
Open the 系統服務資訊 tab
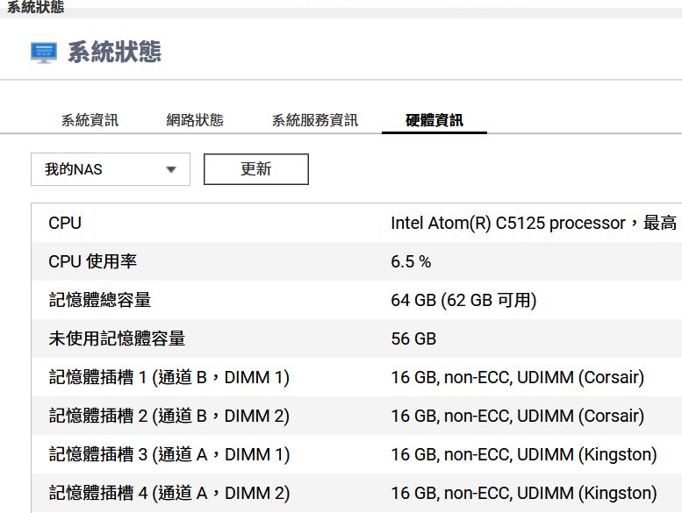click(x=315, y=120)
